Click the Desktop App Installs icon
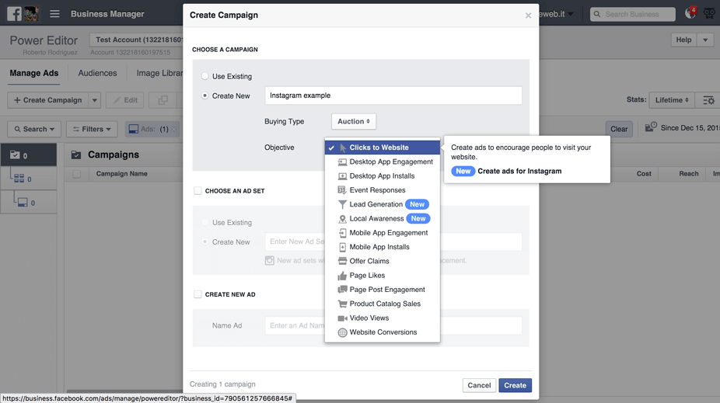Screen dimensions: 720x403 (342, 176)
